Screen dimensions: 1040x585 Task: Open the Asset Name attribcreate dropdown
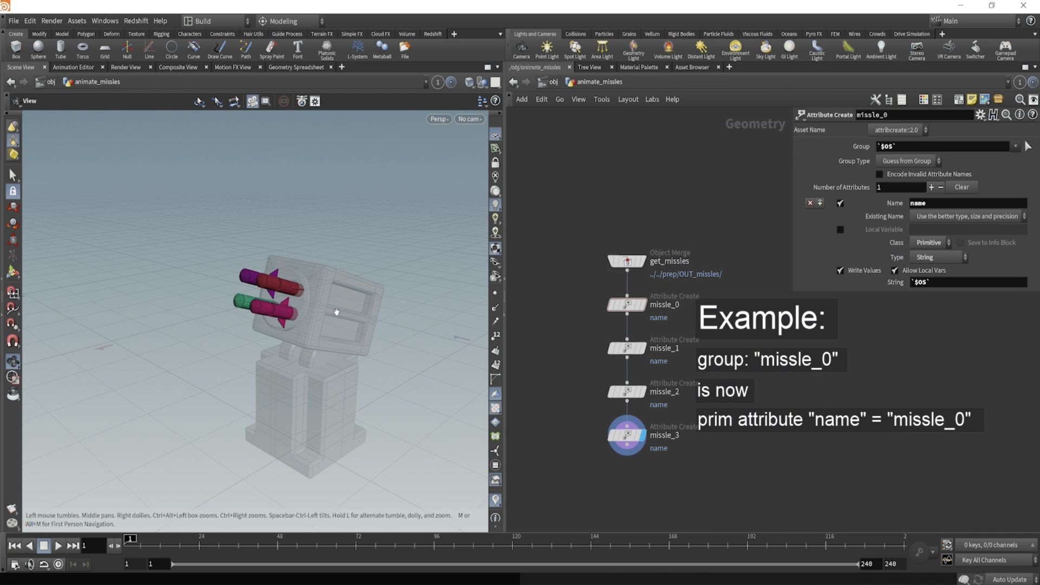click(x=898, y=130)
